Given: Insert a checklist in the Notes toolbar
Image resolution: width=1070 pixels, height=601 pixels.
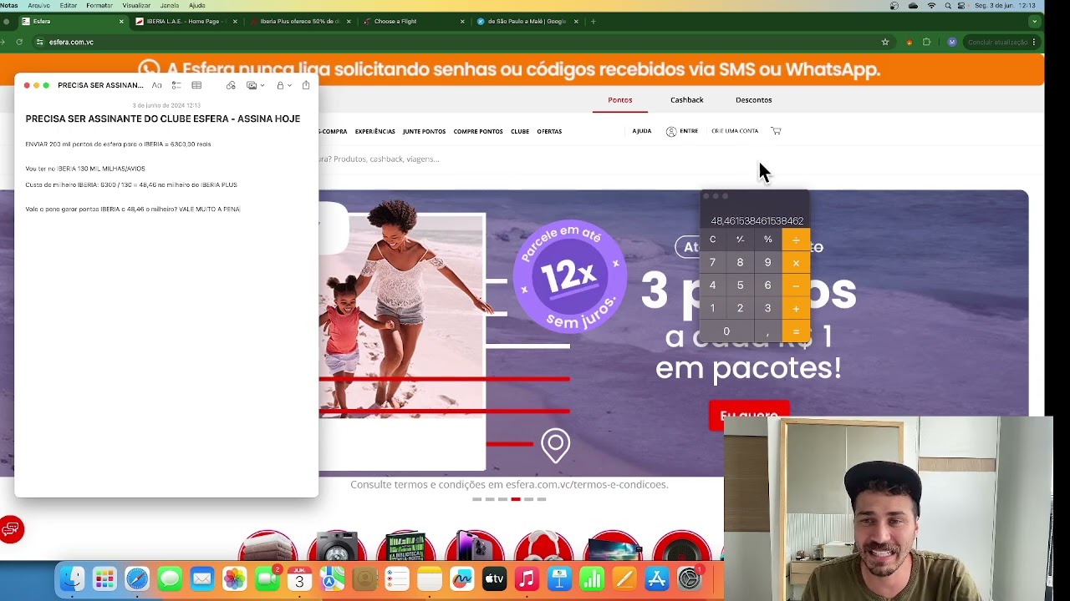Looking at the screenshot, I should pyautogui.click(x=176, y=85).
